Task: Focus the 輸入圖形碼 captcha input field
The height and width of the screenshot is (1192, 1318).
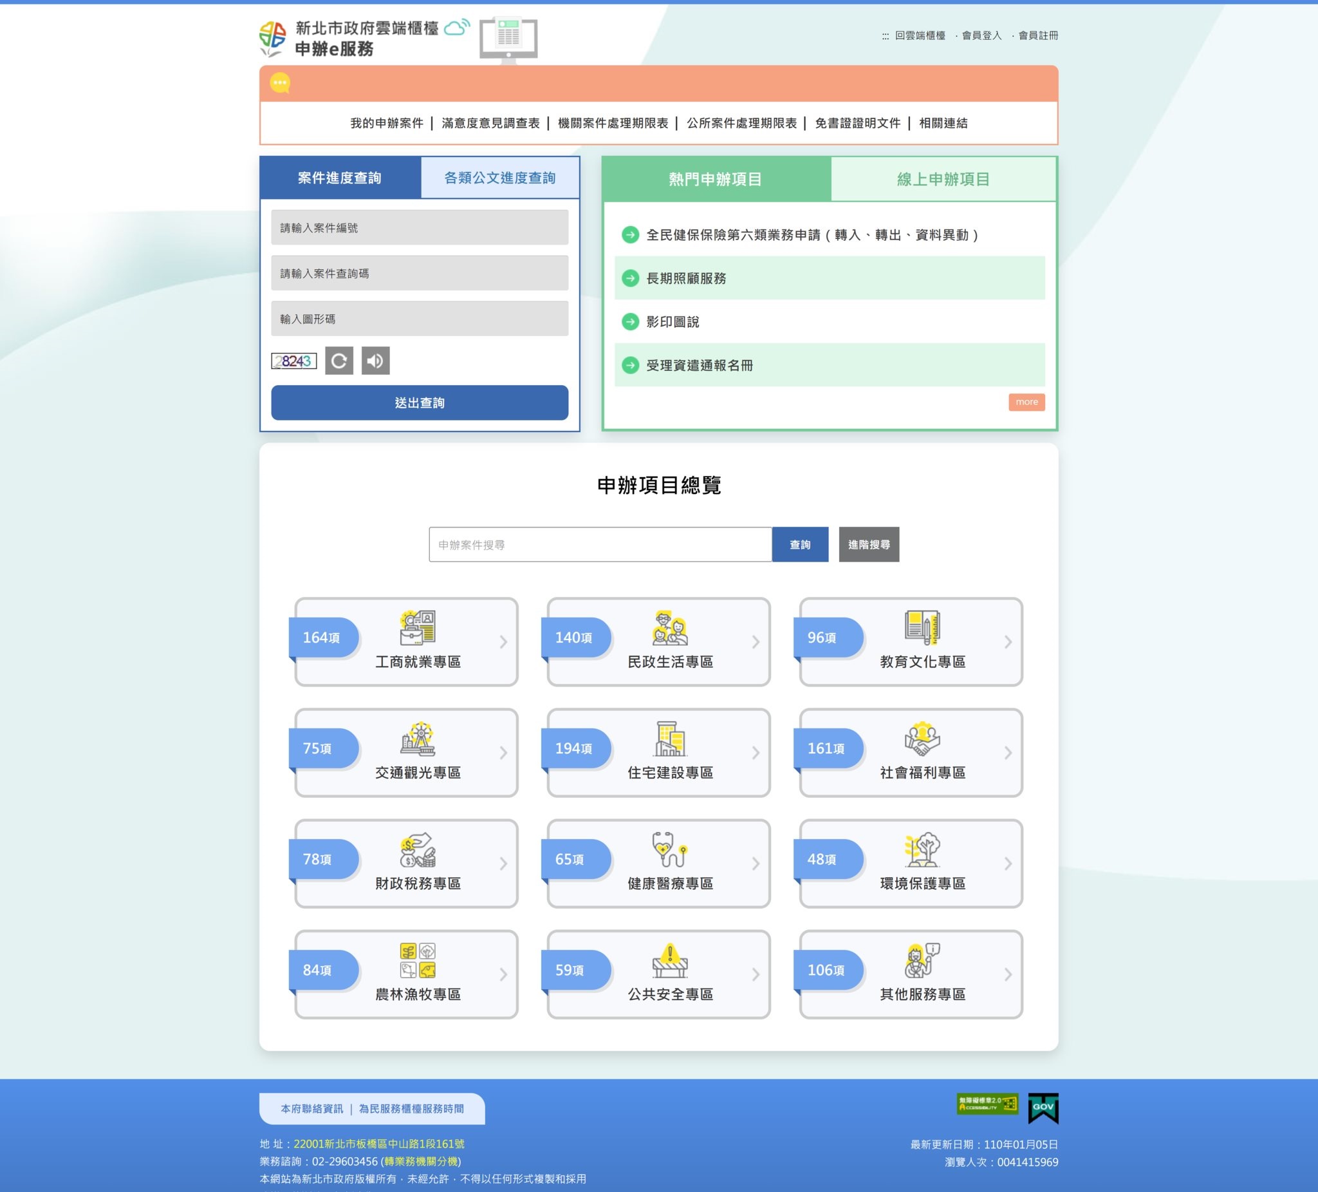Action: (x=420, y=319)
